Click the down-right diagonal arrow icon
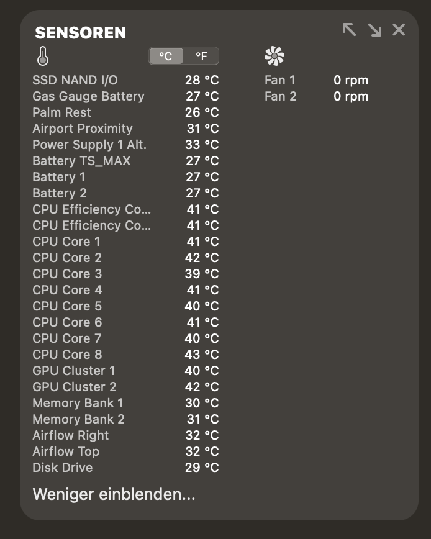The width and height of the screenshot is (431, 539). [x=374, y=30]
